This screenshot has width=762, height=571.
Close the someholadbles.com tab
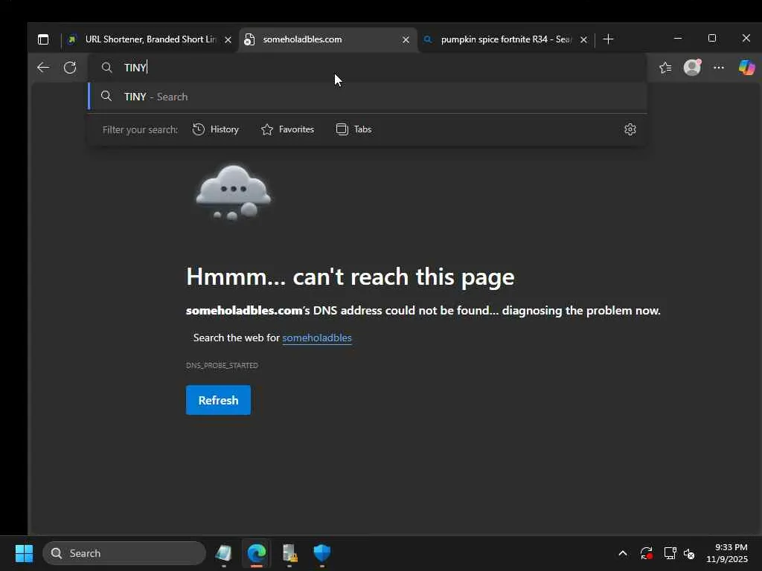point(406,40)
